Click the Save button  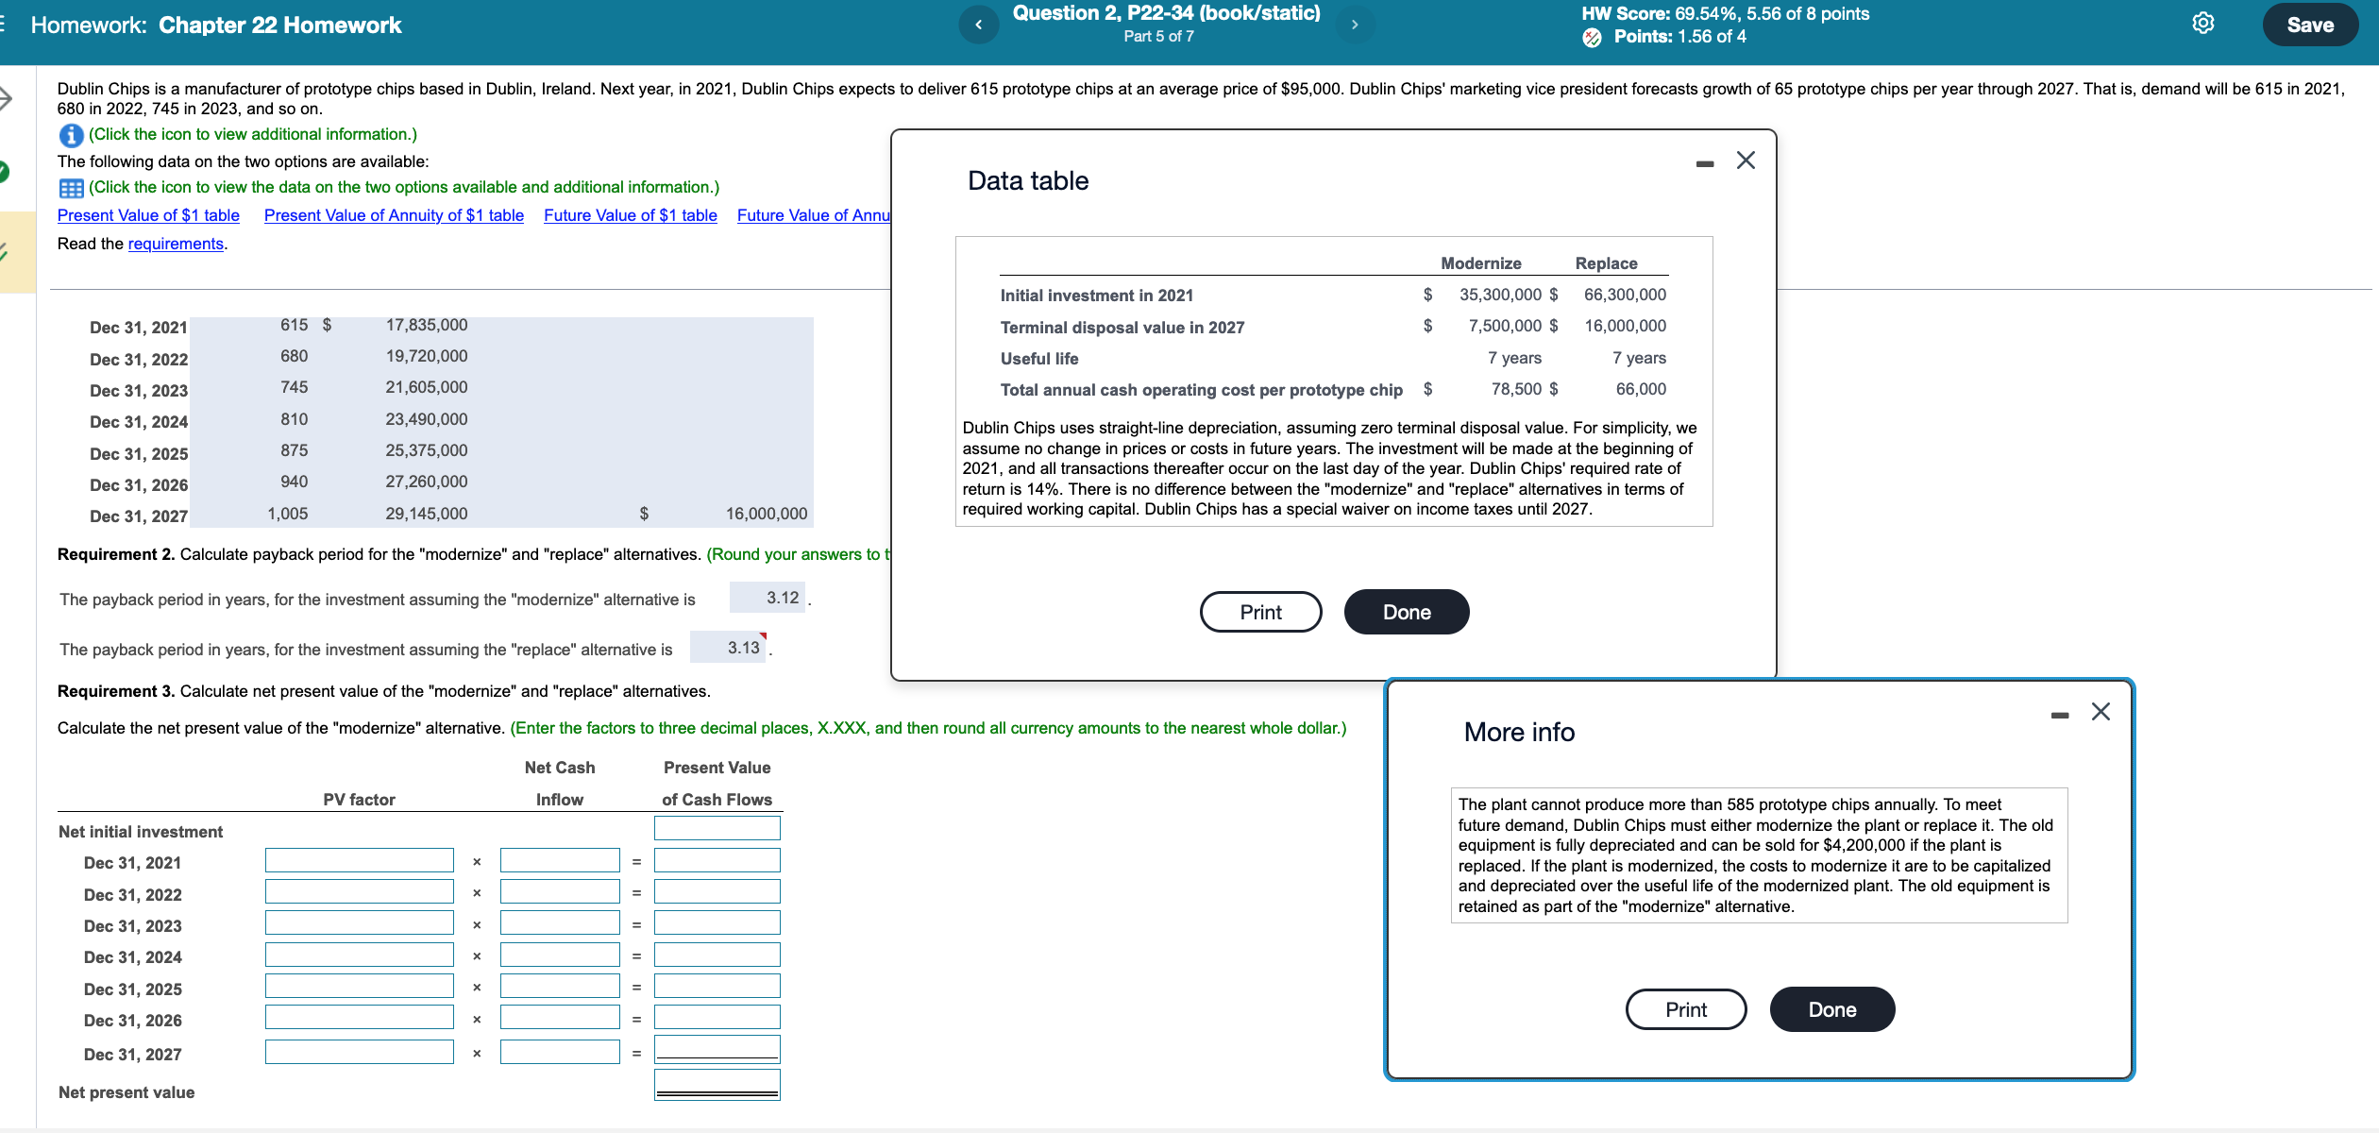click(2309, 24)
